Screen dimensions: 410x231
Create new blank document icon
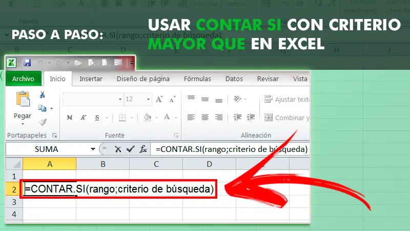tap(105, 63)
